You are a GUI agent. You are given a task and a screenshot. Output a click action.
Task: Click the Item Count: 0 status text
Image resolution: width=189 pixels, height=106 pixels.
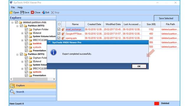[17, 104]
